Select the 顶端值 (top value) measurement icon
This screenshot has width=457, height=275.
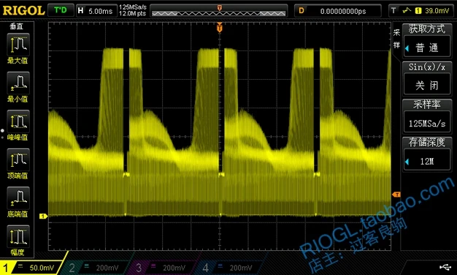coord(18,160)
